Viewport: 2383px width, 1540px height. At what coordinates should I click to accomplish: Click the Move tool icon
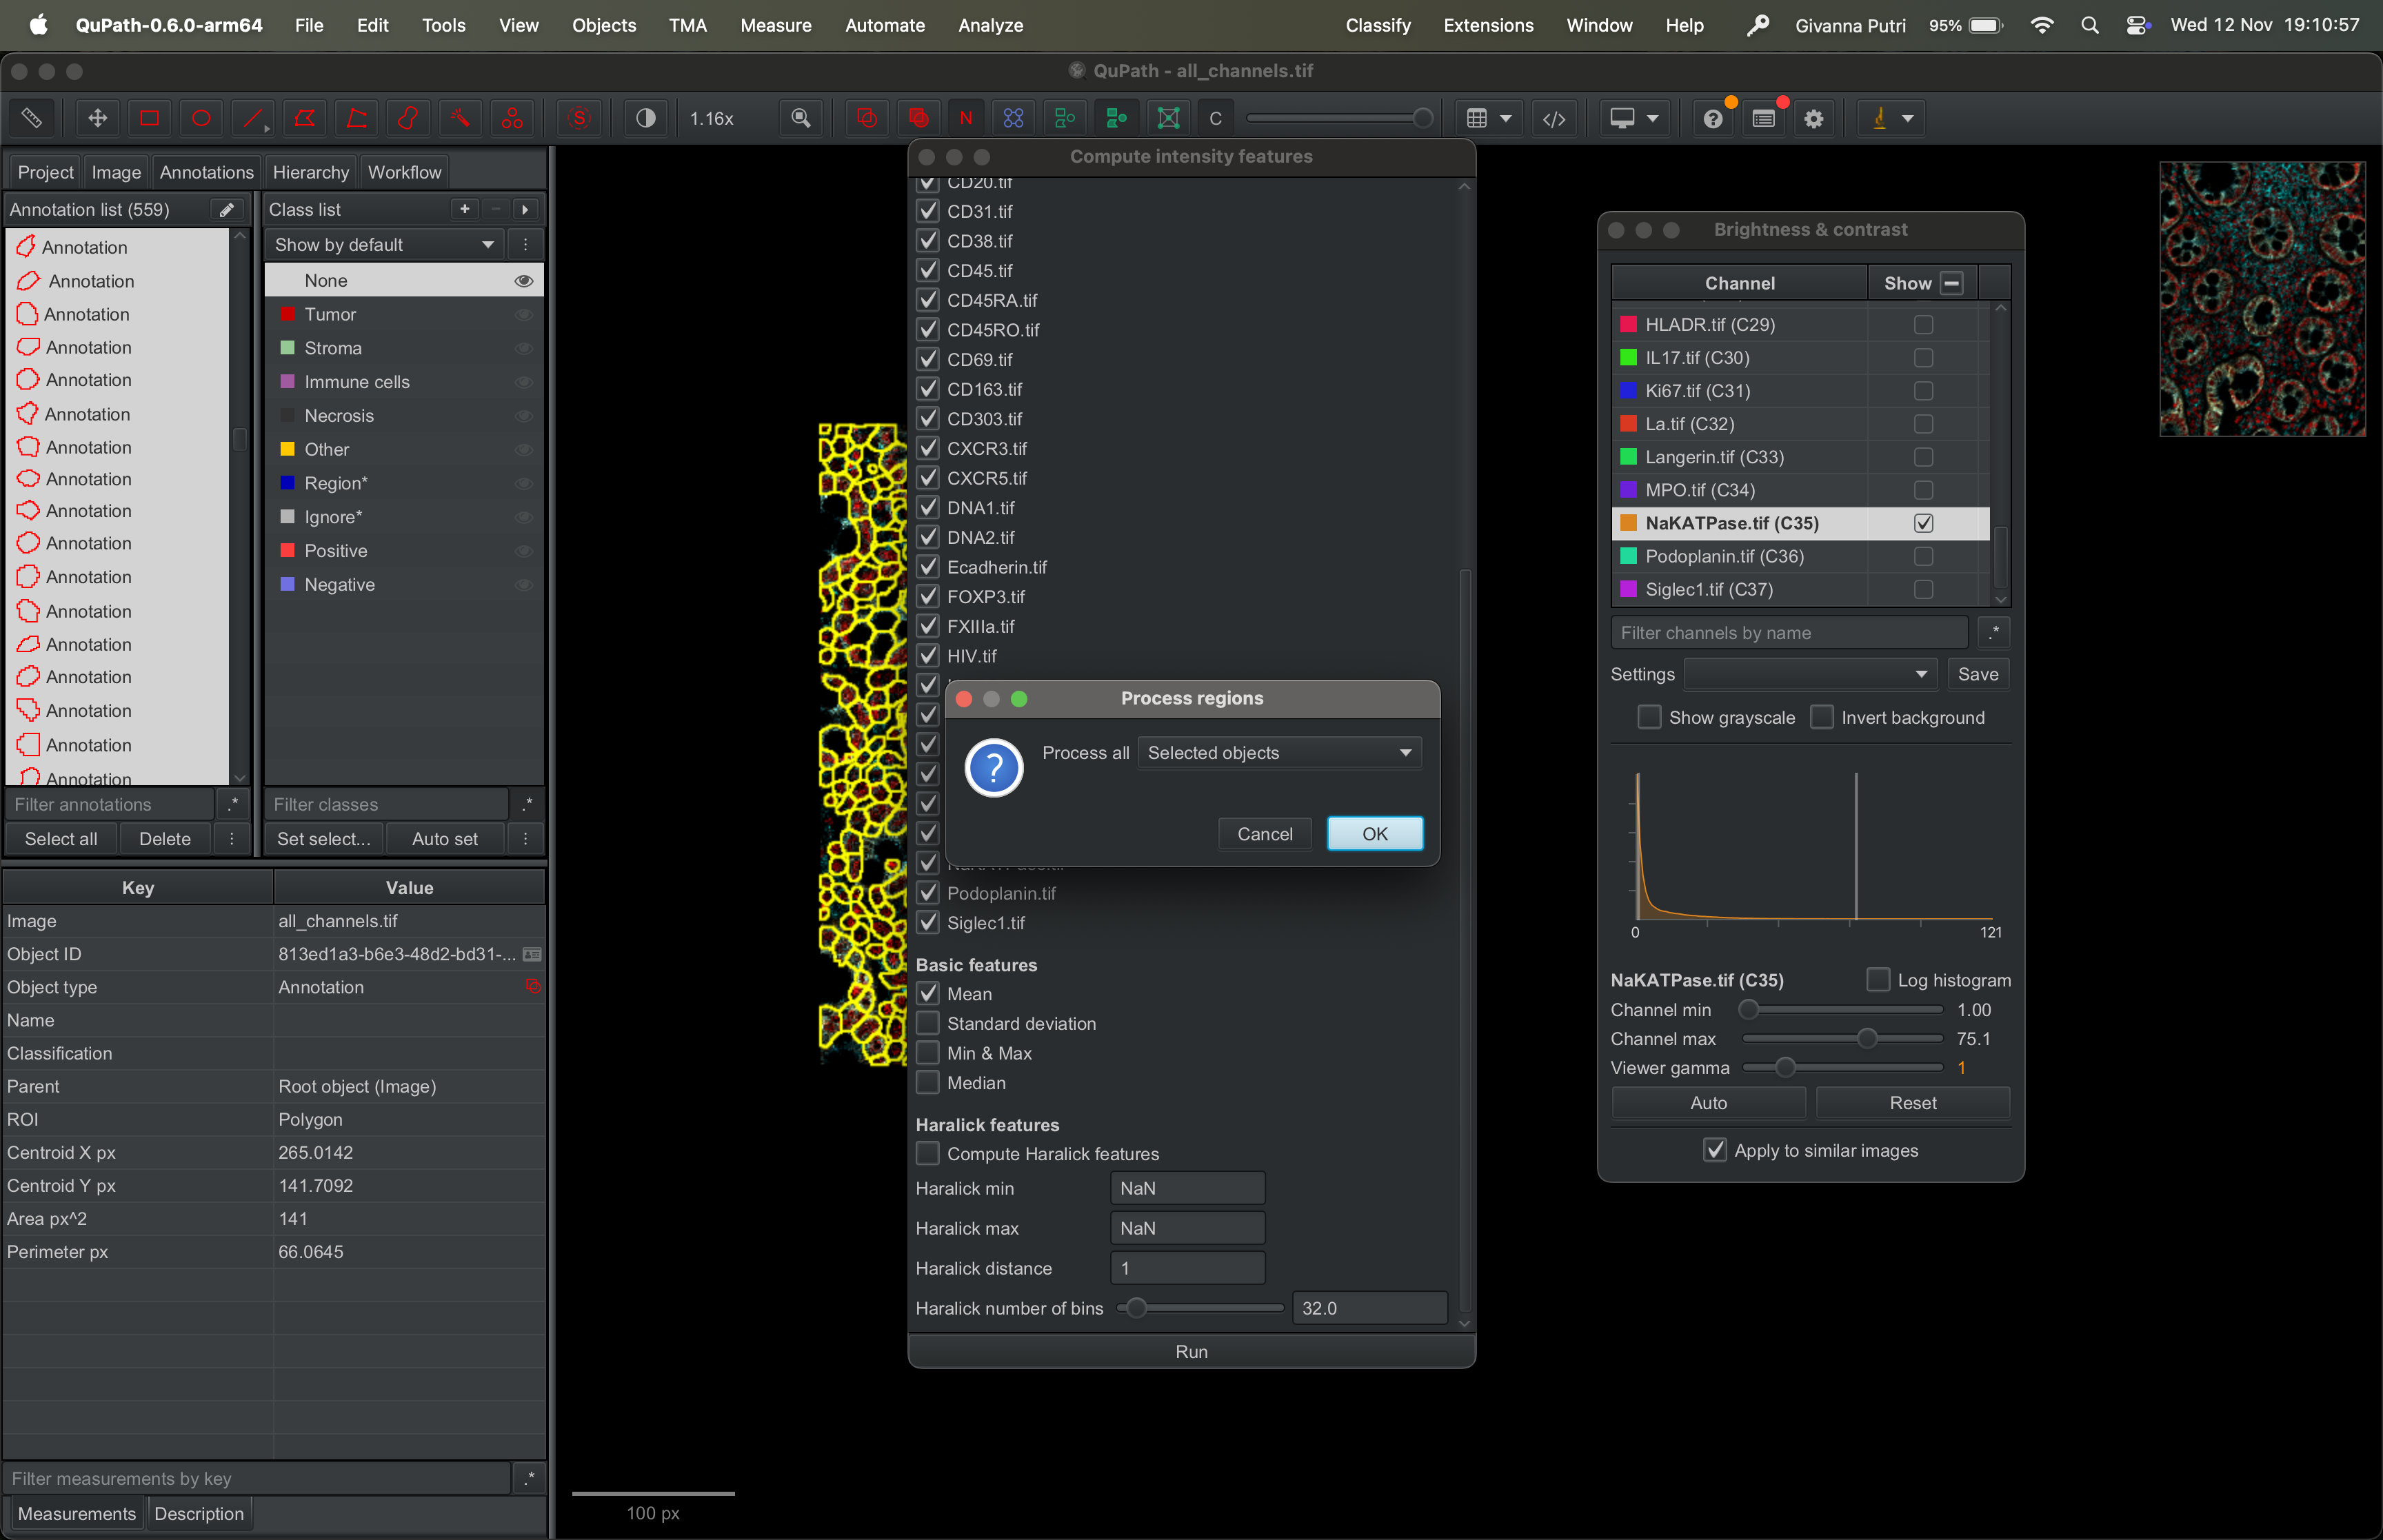(97, 118)
